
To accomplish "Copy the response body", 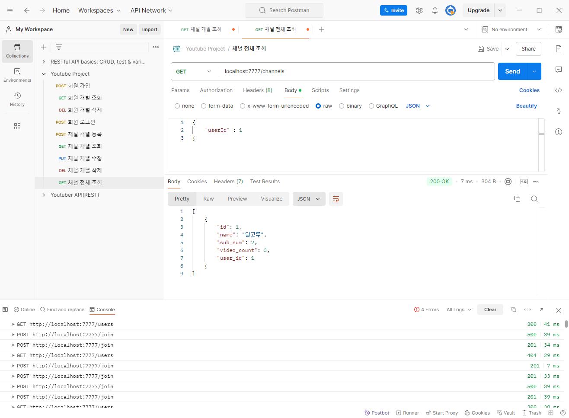I will (517, 199).
